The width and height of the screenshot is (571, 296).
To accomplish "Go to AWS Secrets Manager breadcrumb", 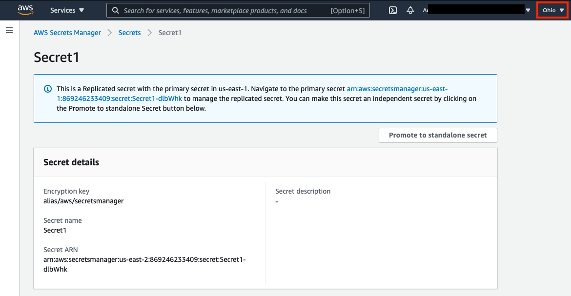I will click(x=67, y=33).
